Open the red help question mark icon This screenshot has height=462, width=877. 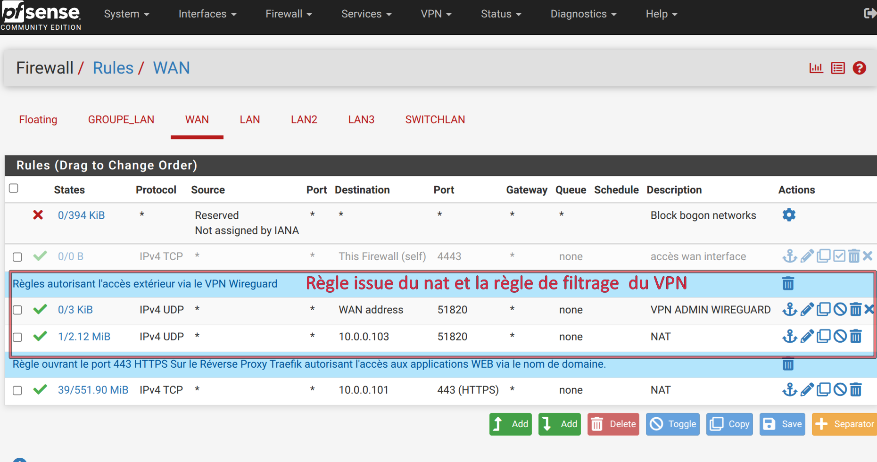click(x=859, y=68)
